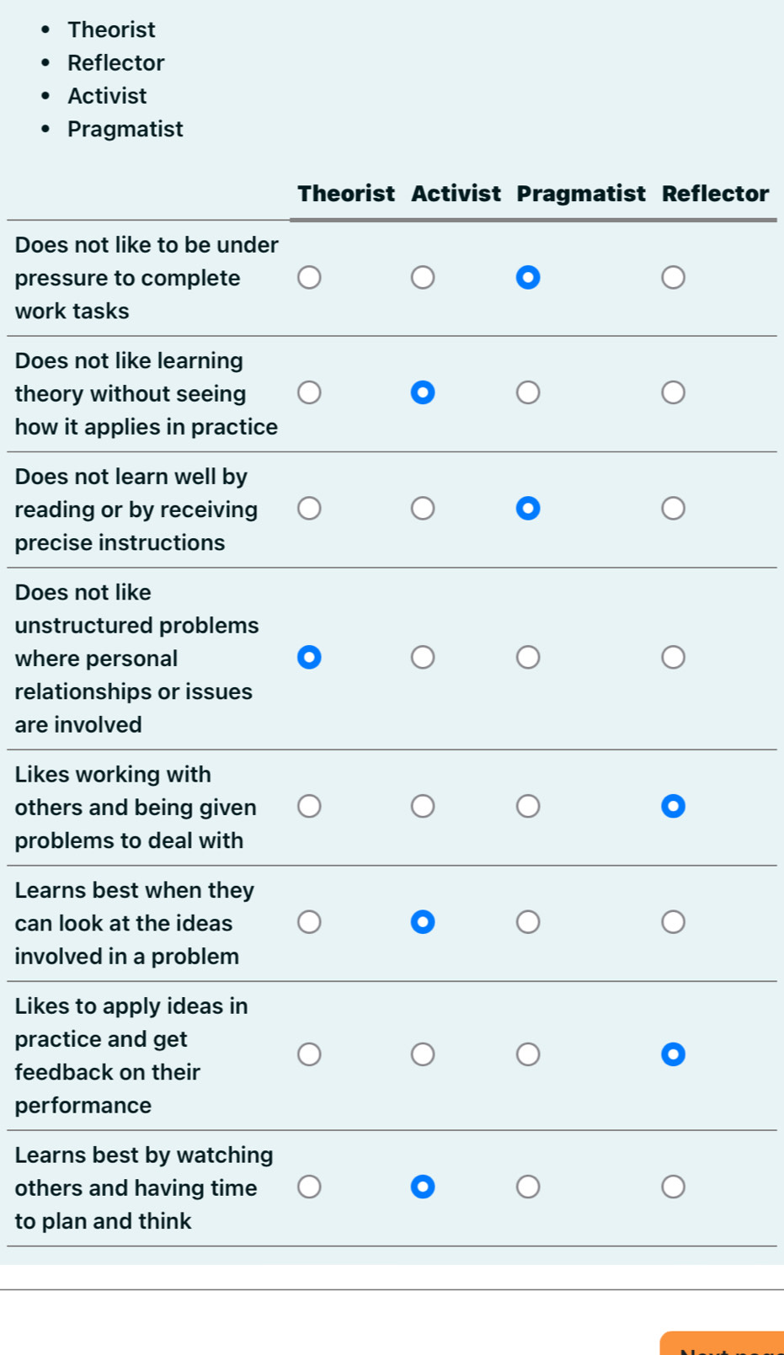Pick Pragmatist for 'learning theory without seeing' row
The image size is (784, 1355).
pyautogui.click(x=528, y=392)
